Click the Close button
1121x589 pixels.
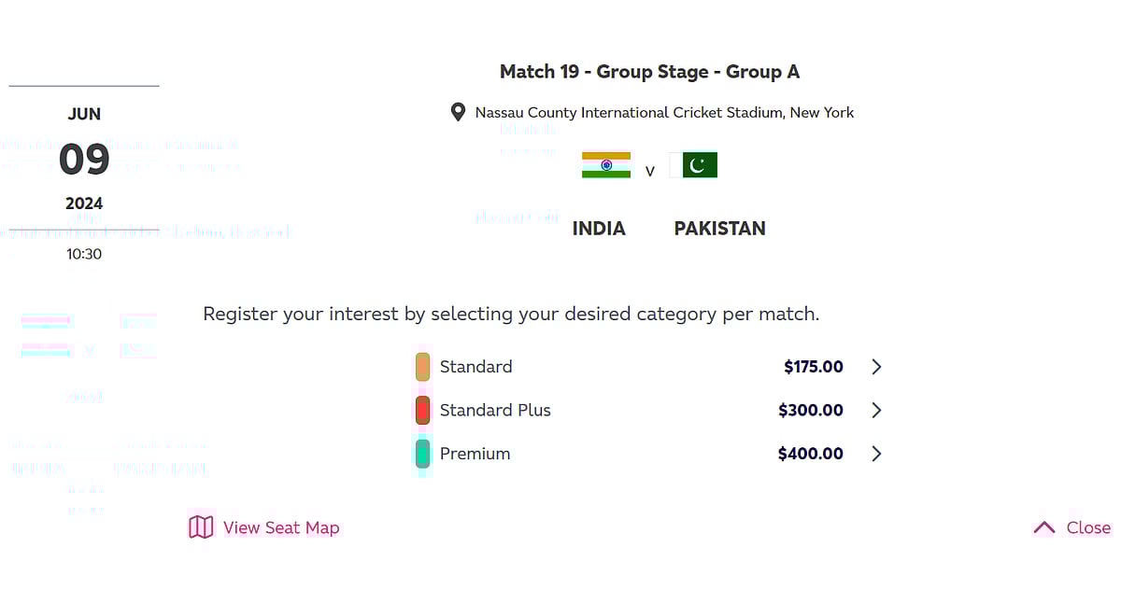coord(1088,527)
